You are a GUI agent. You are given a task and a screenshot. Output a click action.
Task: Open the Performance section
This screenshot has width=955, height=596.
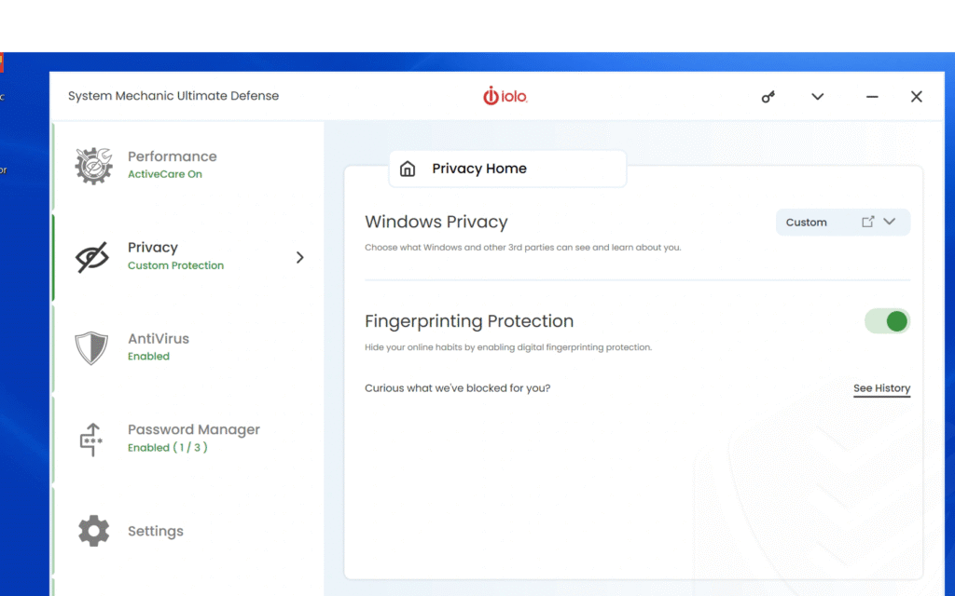[188, 166]
